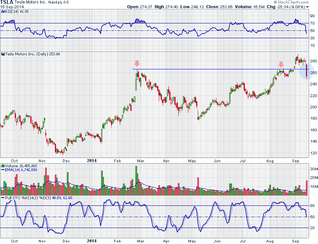This screenshot has width=318, height=244.
Task: Select the 15-Sep-2014 date
Action: [12, 7]
